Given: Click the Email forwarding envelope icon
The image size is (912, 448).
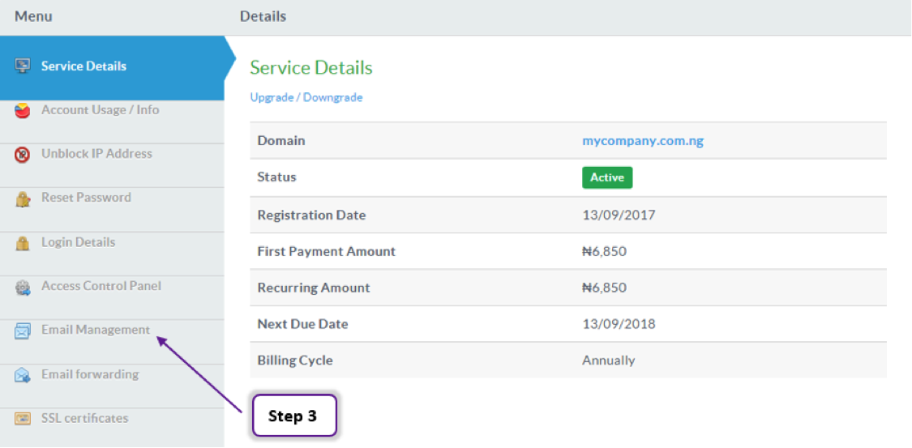Looking at the screenshot, I should [22, 375].
